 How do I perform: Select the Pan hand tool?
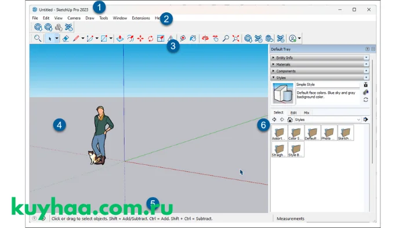pos(215,38)
